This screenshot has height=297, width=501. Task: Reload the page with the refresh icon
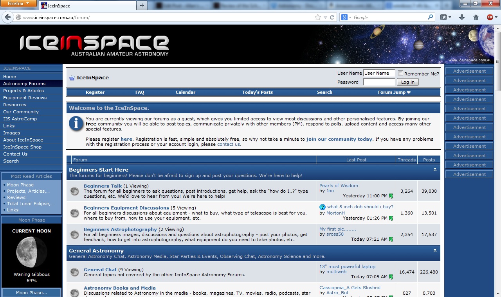332,17
